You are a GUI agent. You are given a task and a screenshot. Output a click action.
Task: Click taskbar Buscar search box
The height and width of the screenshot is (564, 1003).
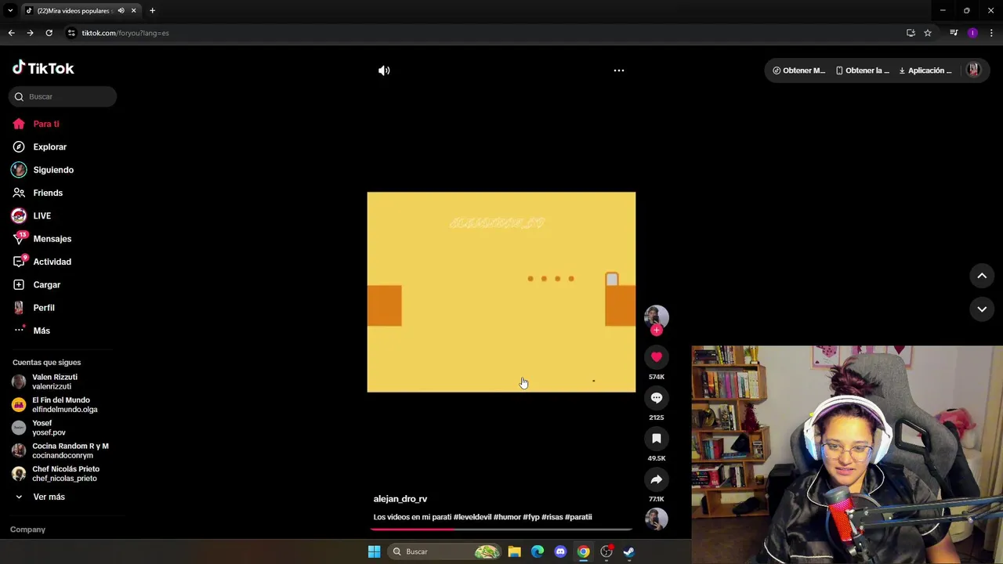[444, 551]
